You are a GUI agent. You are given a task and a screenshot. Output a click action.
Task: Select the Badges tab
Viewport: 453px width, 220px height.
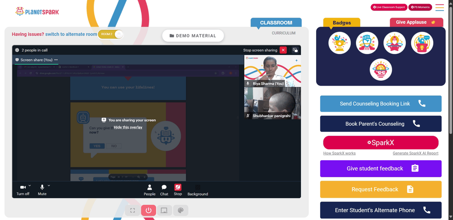(x=342, y=23)
